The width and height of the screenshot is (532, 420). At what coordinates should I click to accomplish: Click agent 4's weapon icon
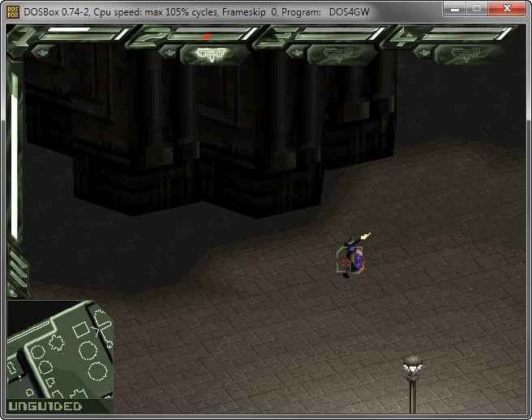pyautogui.click(x=466, y=54)
